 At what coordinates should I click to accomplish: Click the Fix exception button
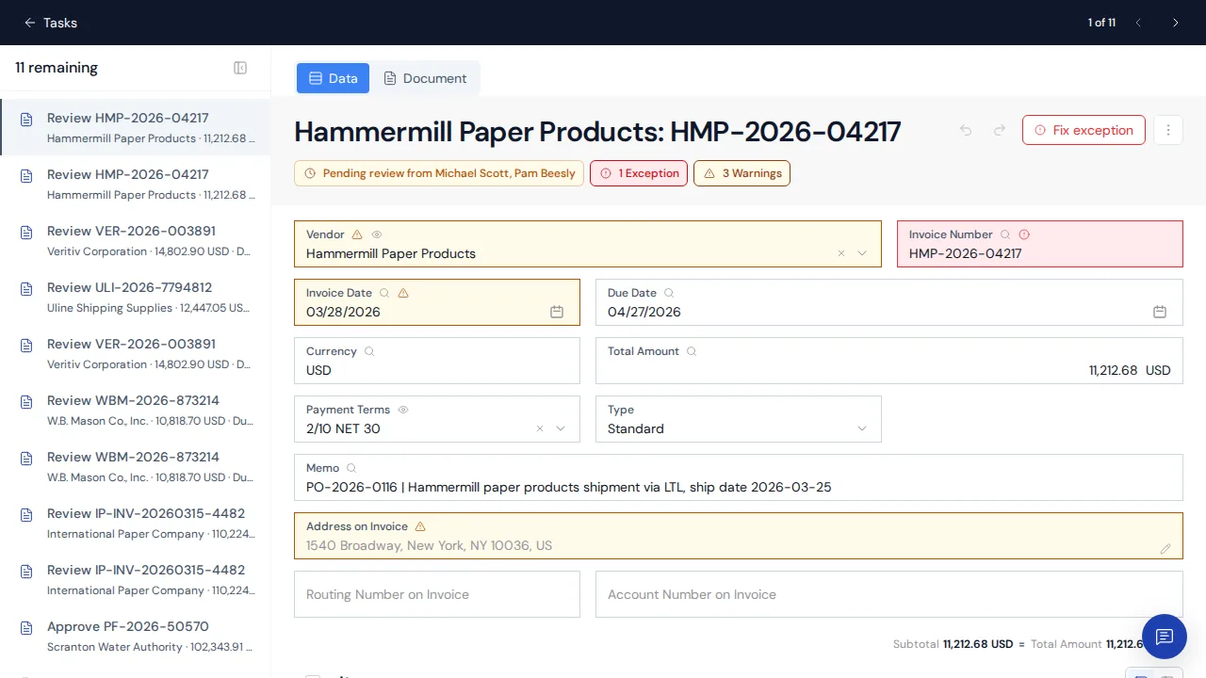click(1084, 130)
